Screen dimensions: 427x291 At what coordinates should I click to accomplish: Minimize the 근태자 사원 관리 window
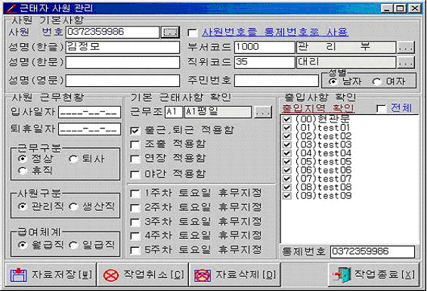click(x=386, y=8)
